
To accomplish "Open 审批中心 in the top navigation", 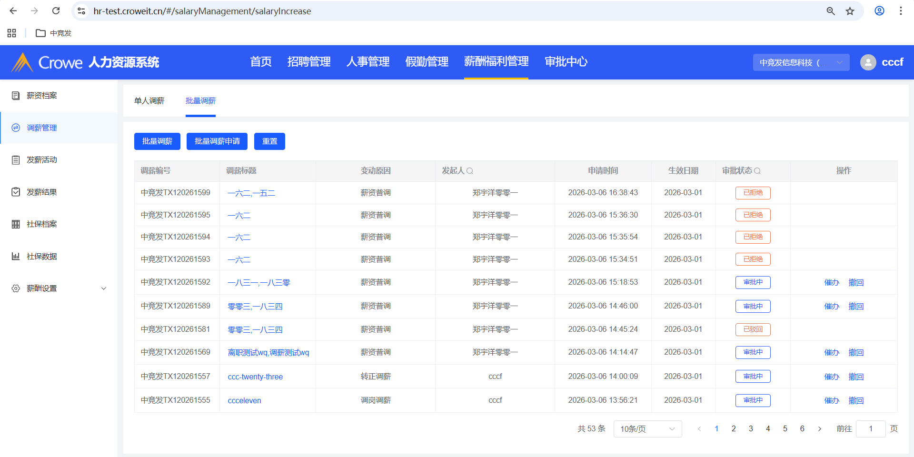I will (x=566, y=62).
